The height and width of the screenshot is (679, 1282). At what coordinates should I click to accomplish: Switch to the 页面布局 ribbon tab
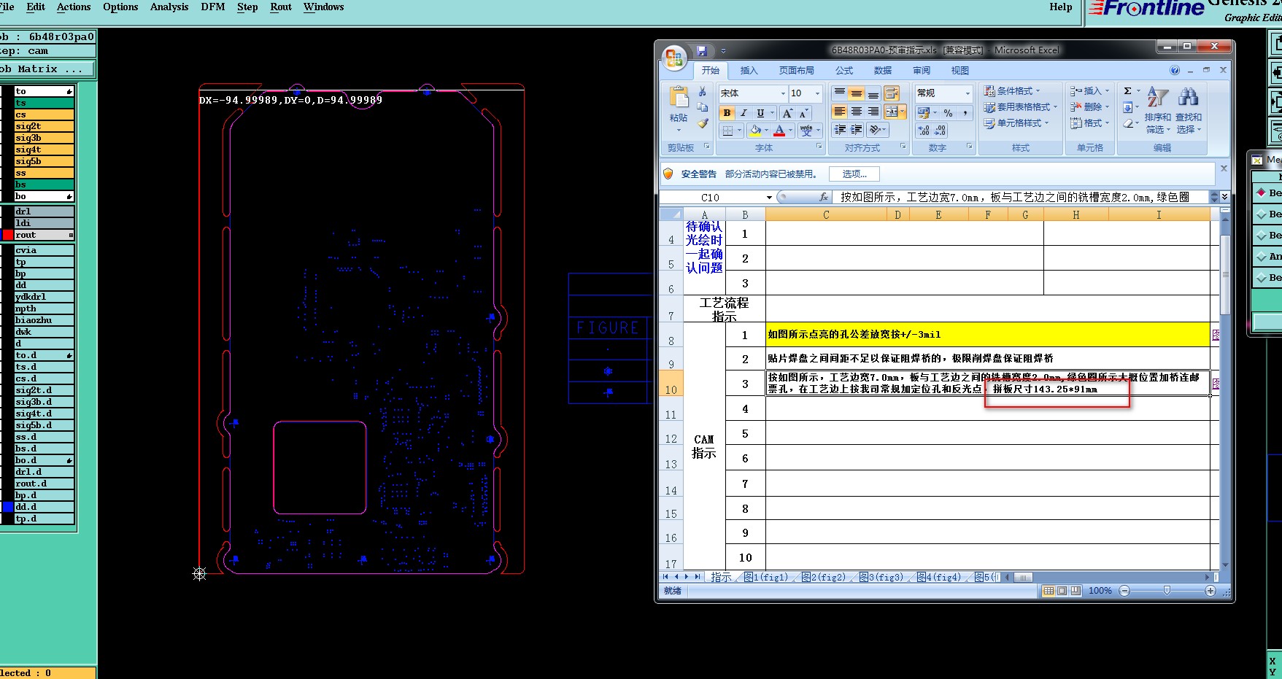click(796, 71)
